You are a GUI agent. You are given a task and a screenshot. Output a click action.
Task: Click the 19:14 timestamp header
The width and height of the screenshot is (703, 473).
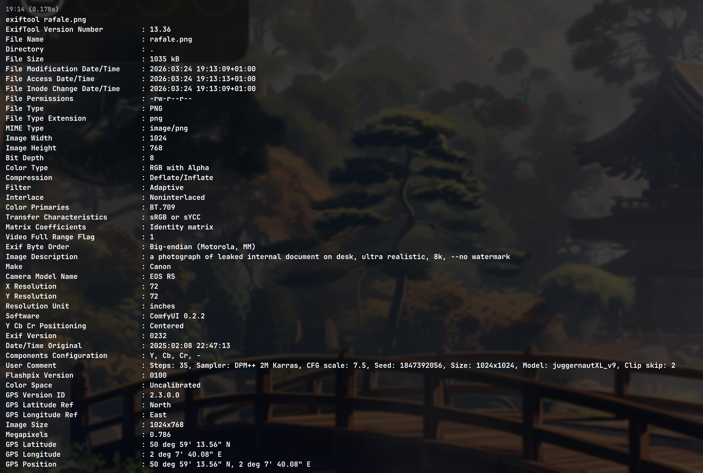(32, 9)
